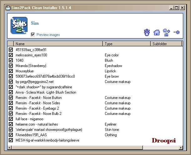Screen dimensions: 191x155
Task: Uncheck Rensim Facekit Nose Sides checkbox
Action: (11, 103)
